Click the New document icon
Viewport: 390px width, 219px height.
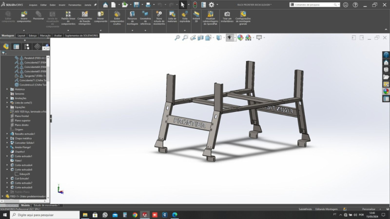pyautogui.click(x=114, y=5)
